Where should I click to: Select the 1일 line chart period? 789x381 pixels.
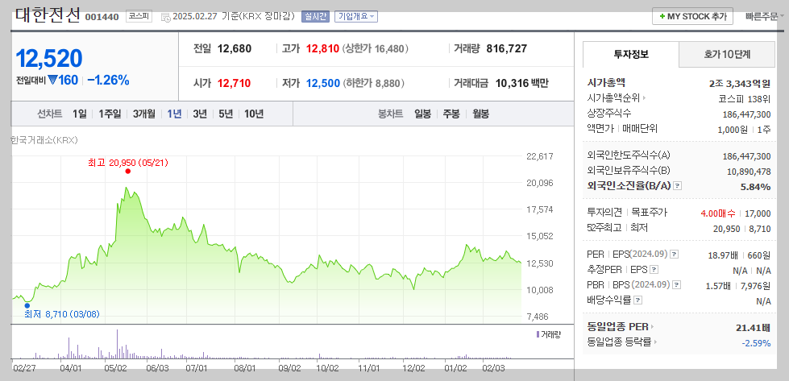(x=80, y=114)
